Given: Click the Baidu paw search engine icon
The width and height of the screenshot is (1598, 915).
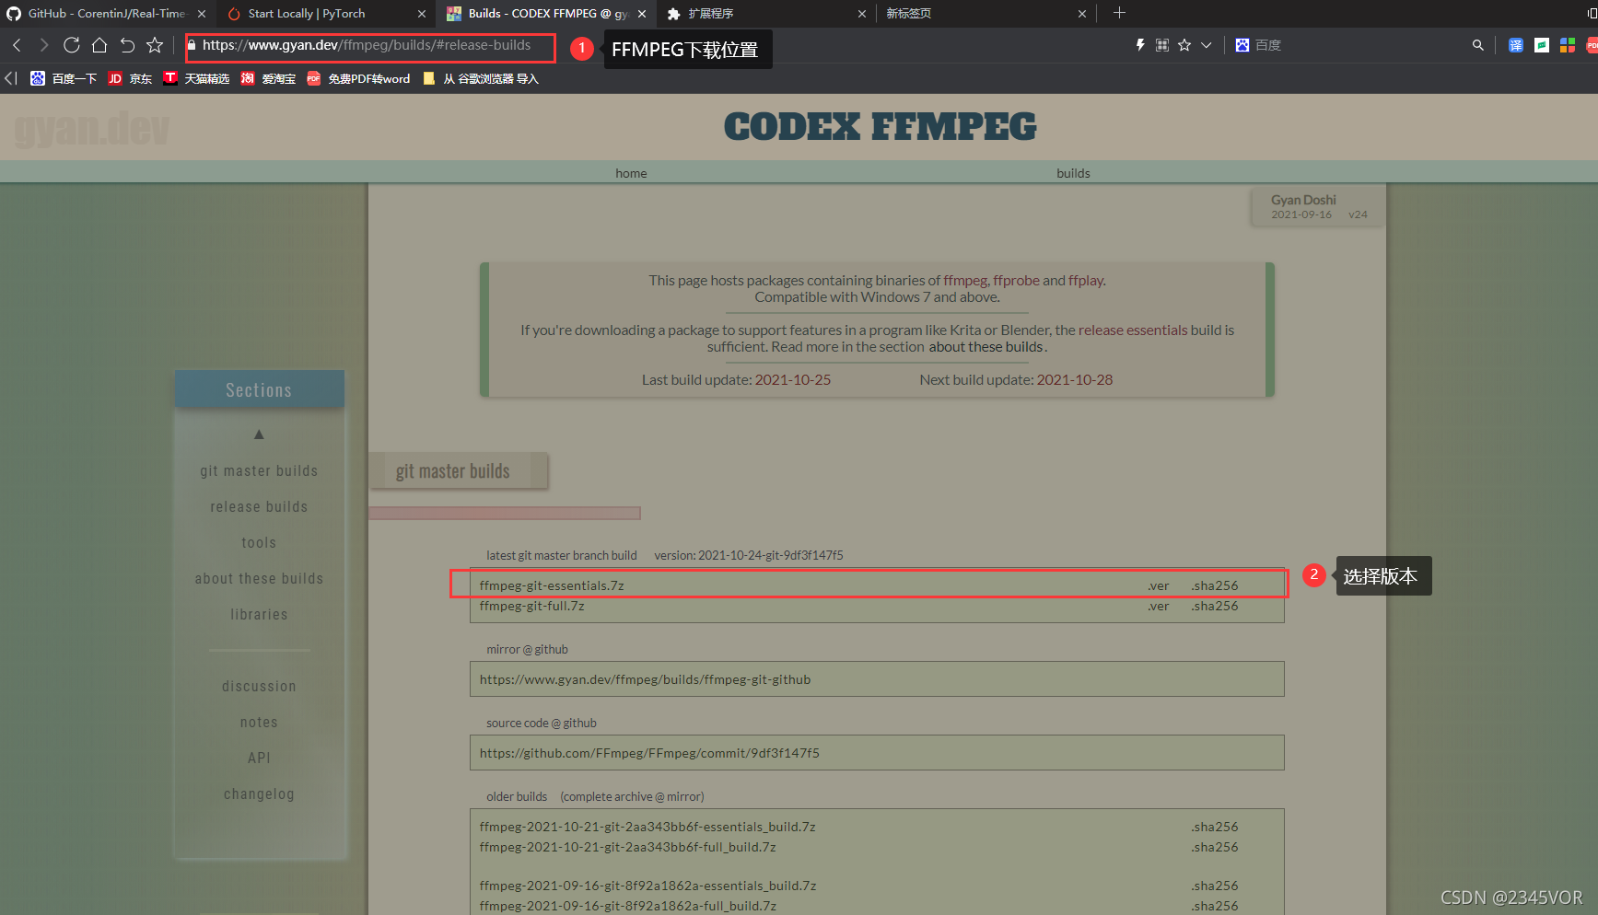Looking at the screenshot, I should pyautogui.click(x=1242, y=45).
